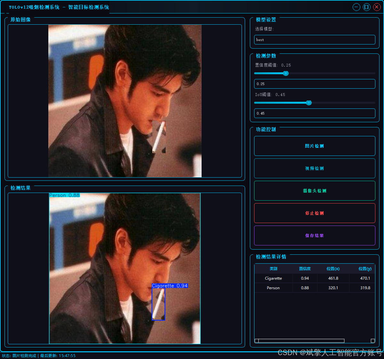This screenshot has width=384, height=359.
Task: Maximize the YOLOv12 detection window
Action: (x=367, y=7)
